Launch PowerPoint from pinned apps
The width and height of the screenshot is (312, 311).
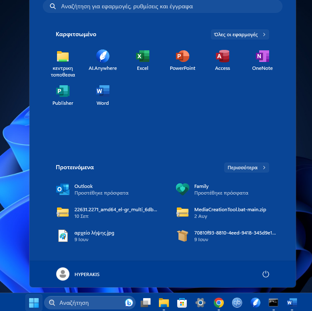[x=183, y=60]
